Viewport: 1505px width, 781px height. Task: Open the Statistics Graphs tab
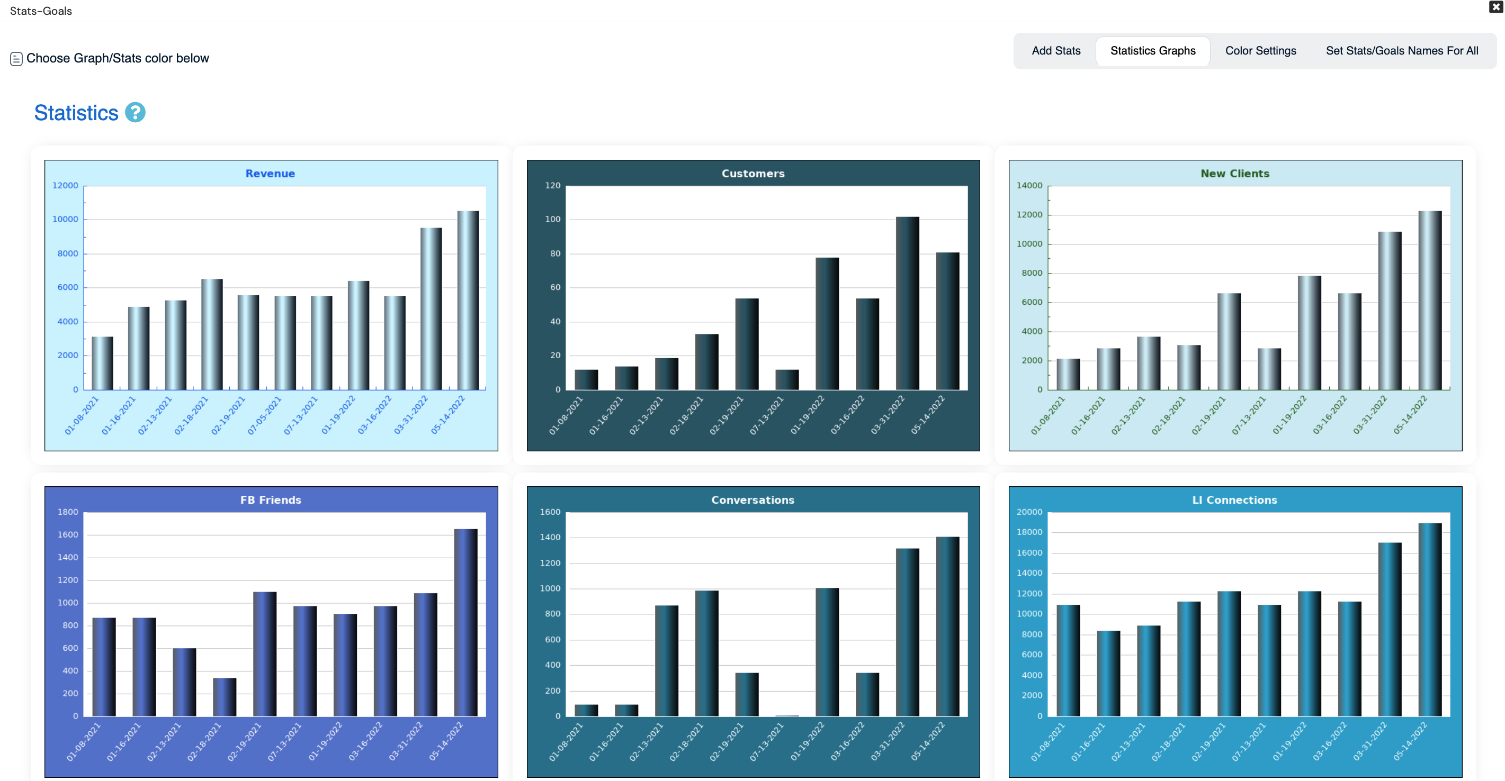point(1153,50)
